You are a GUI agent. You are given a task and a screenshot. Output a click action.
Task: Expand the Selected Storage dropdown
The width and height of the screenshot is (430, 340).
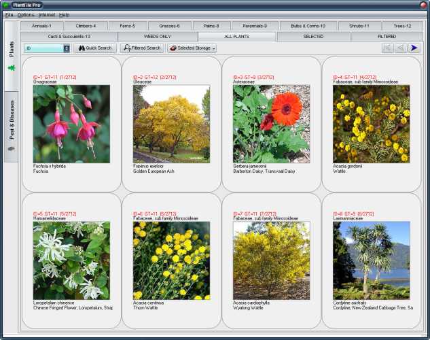pyautogui.click(x=192, y=48)
